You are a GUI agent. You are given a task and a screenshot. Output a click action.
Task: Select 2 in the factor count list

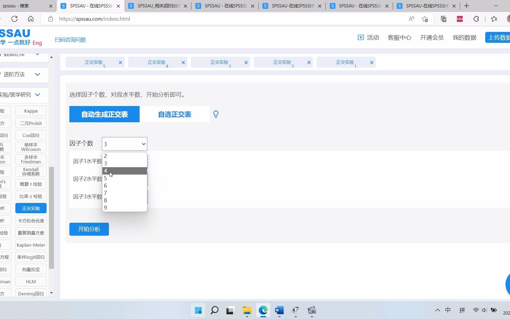[125, 156]
